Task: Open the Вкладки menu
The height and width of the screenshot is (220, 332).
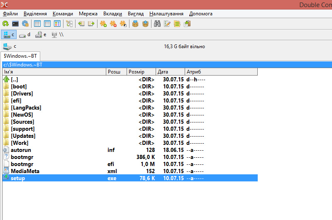Action: pos(112,14)
